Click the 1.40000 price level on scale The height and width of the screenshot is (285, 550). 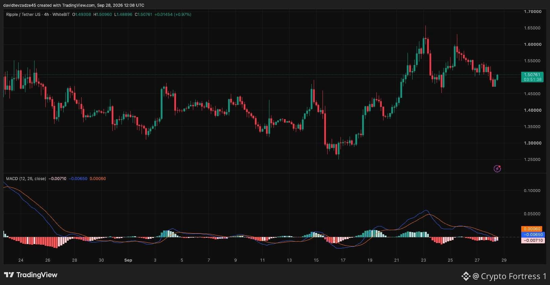[x=533, y=110]
